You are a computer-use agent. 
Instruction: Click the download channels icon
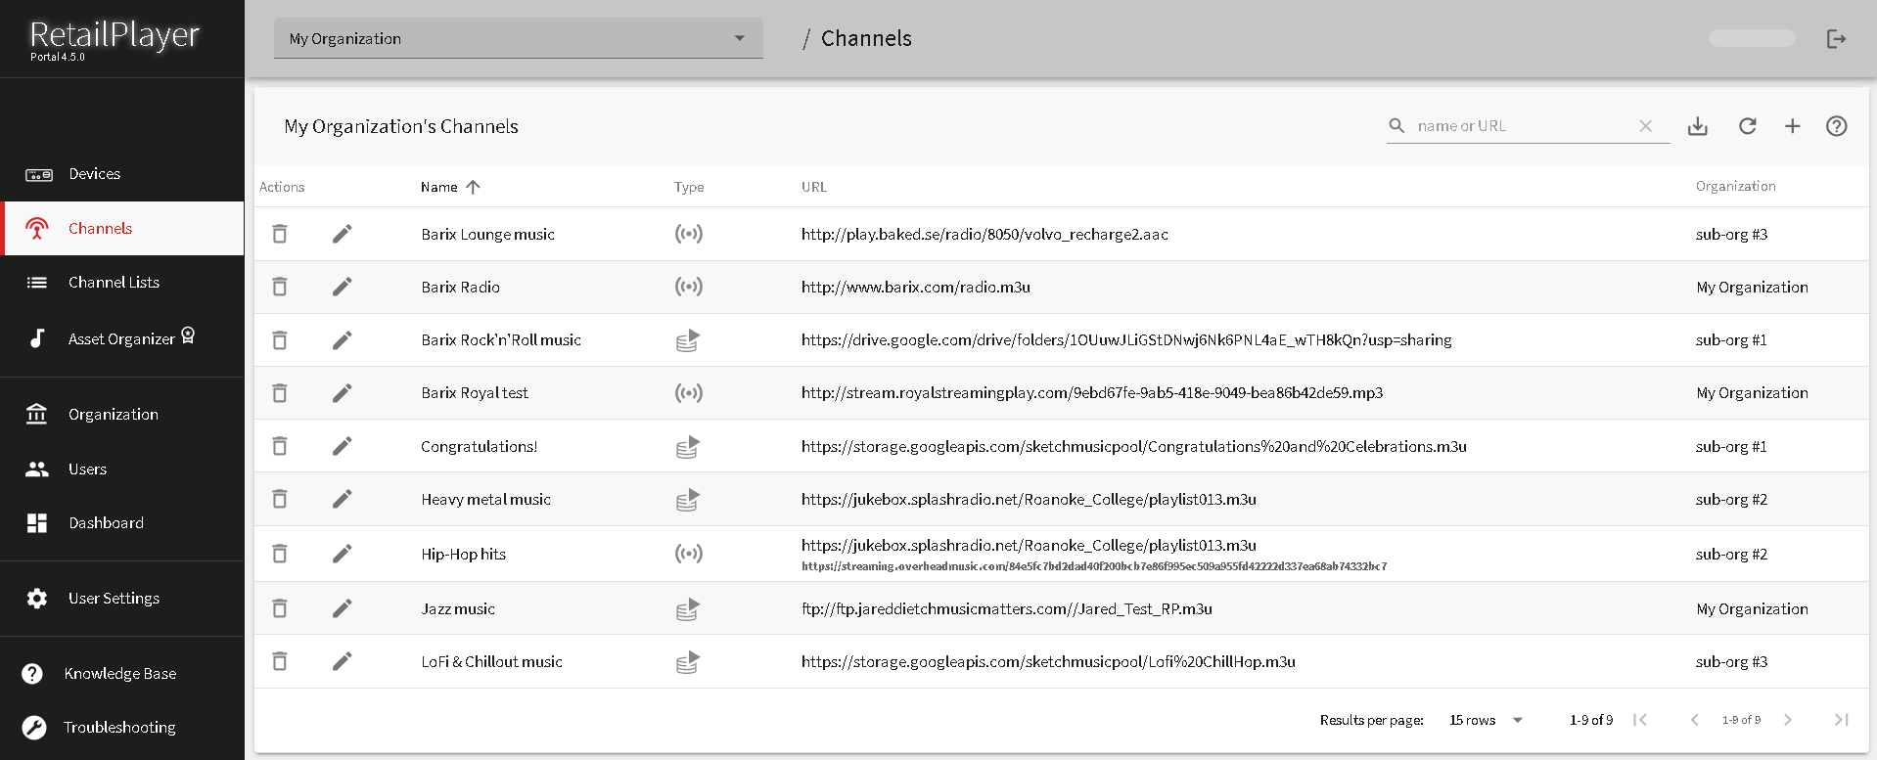point(1698,126)
